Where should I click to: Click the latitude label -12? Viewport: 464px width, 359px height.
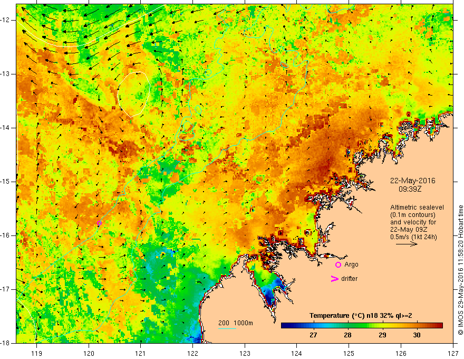[x=5, y=20]
